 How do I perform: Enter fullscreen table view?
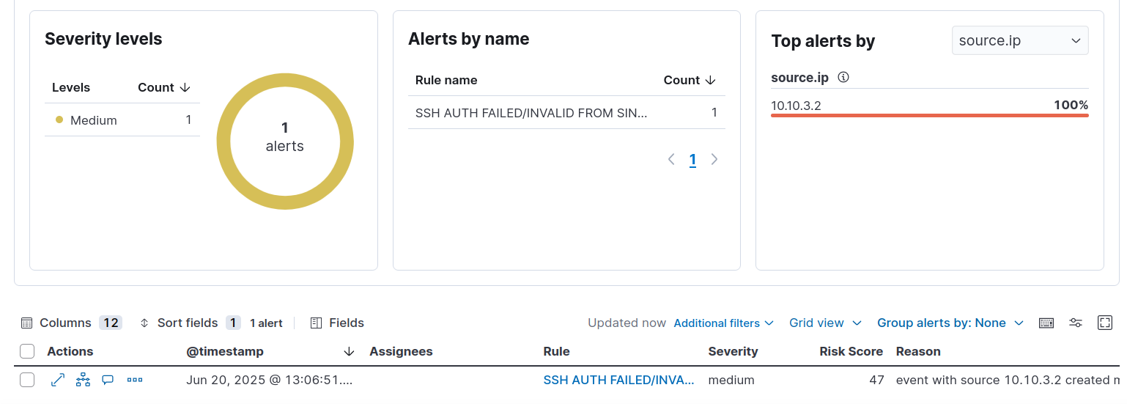tap(1105, 323)
